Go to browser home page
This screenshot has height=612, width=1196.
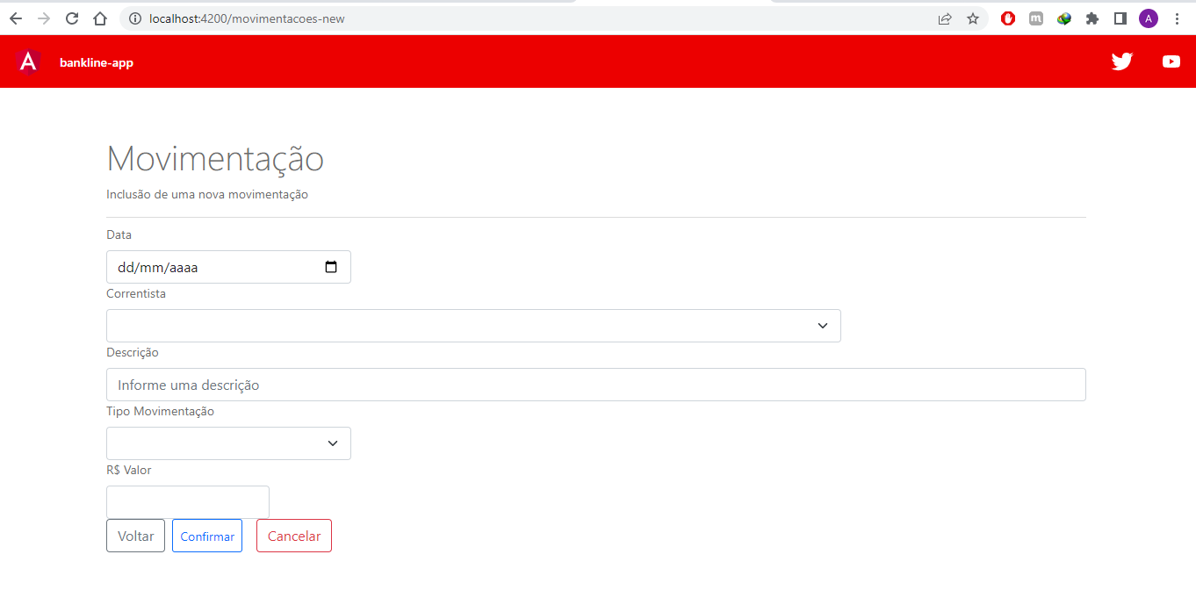click(x=100, y=18)
